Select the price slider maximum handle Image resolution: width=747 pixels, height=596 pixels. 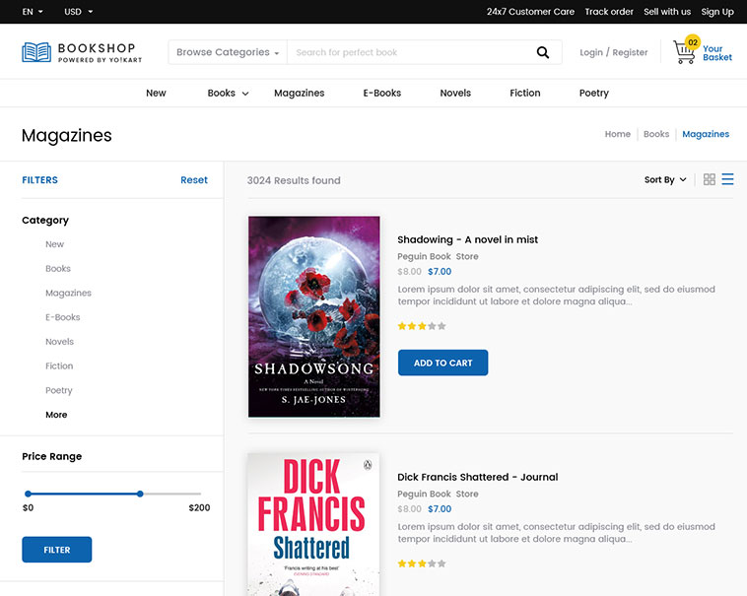pos(140,494)
